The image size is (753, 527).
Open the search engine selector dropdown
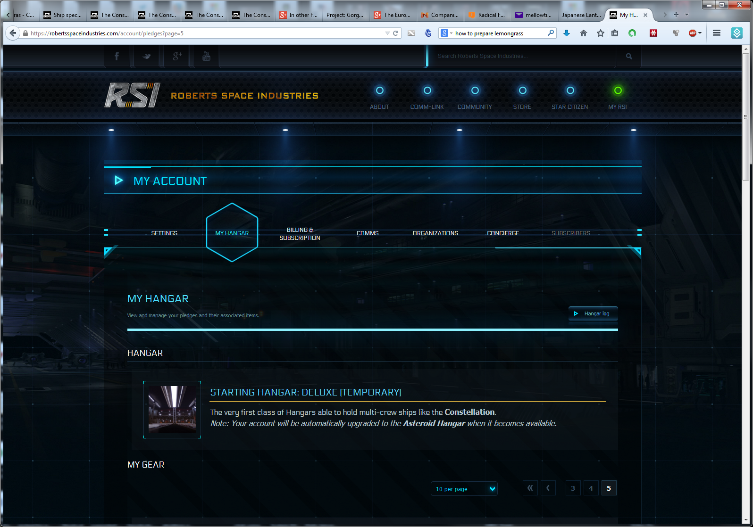click(446, 33)
